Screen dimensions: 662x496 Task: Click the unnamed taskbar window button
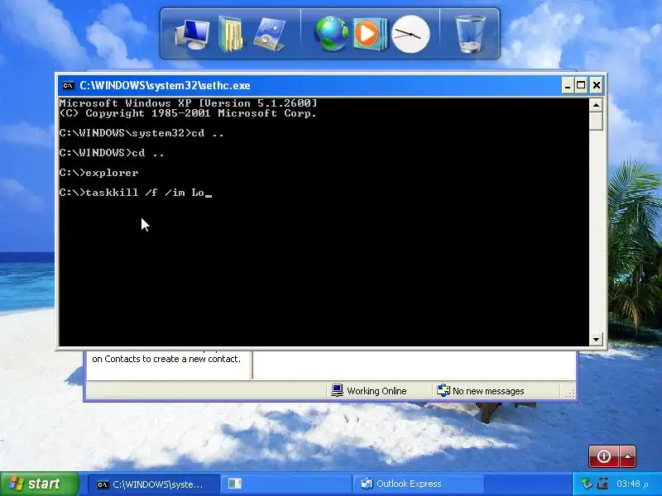tap(285, 484)
